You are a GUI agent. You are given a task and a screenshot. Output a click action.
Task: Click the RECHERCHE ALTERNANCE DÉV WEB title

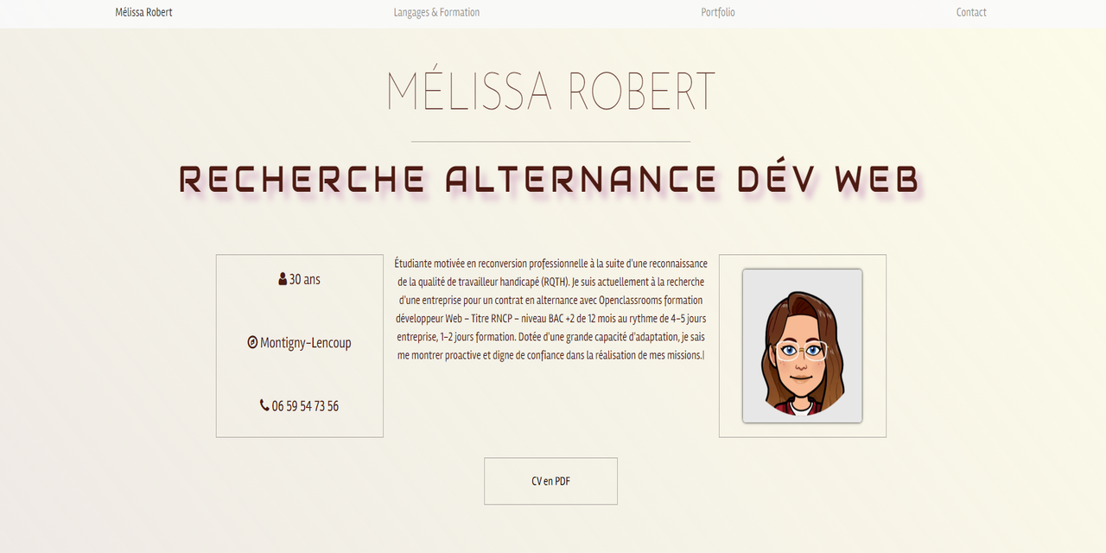(550, 179)
